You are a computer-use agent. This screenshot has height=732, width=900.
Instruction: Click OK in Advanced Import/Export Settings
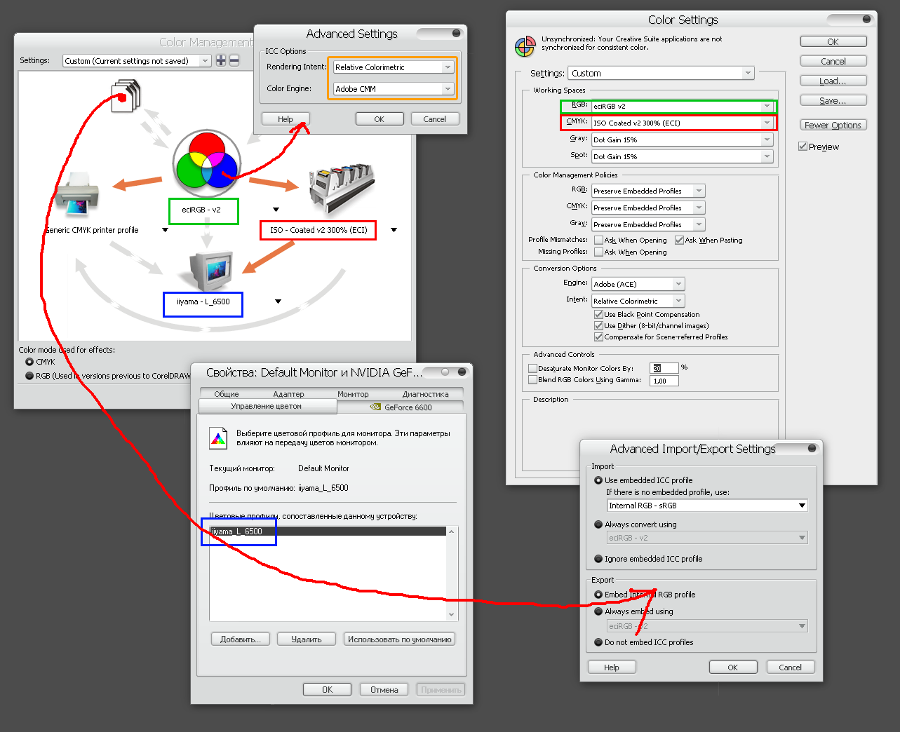(x=733, y=667)
